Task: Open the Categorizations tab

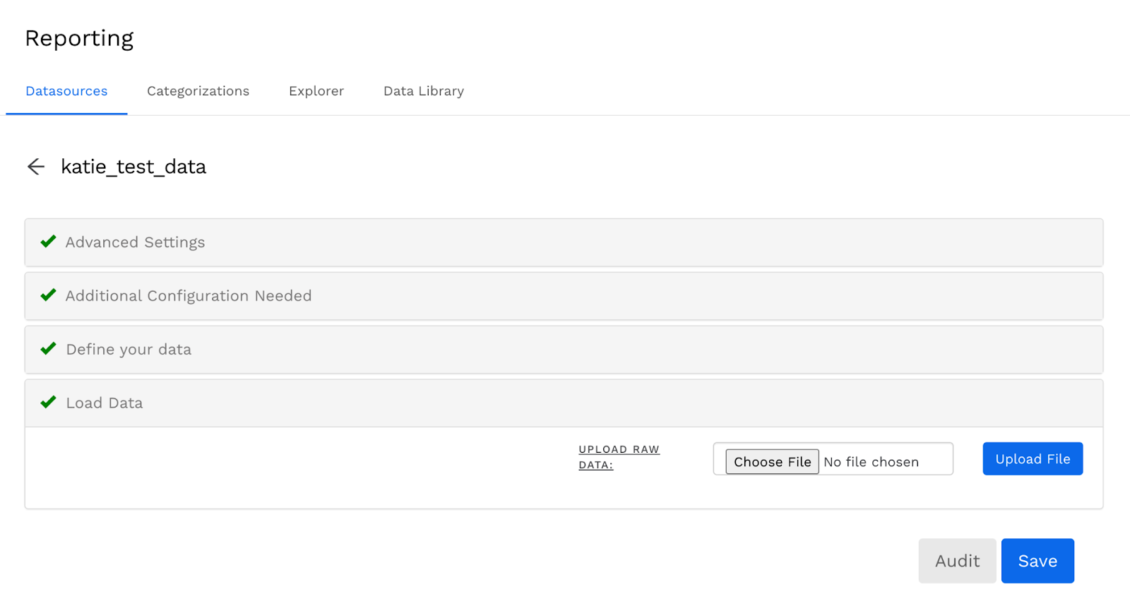Action: (x=198, y=91)
